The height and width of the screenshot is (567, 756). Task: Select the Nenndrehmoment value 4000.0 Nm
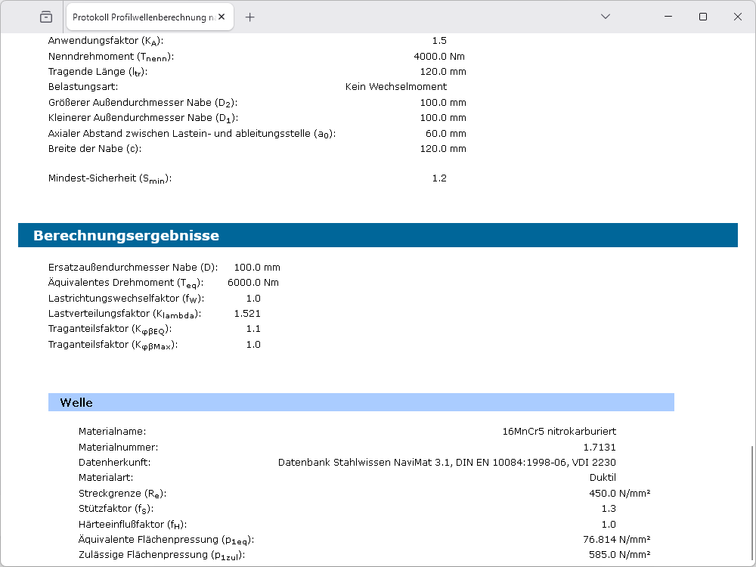(x=439, y=57)
